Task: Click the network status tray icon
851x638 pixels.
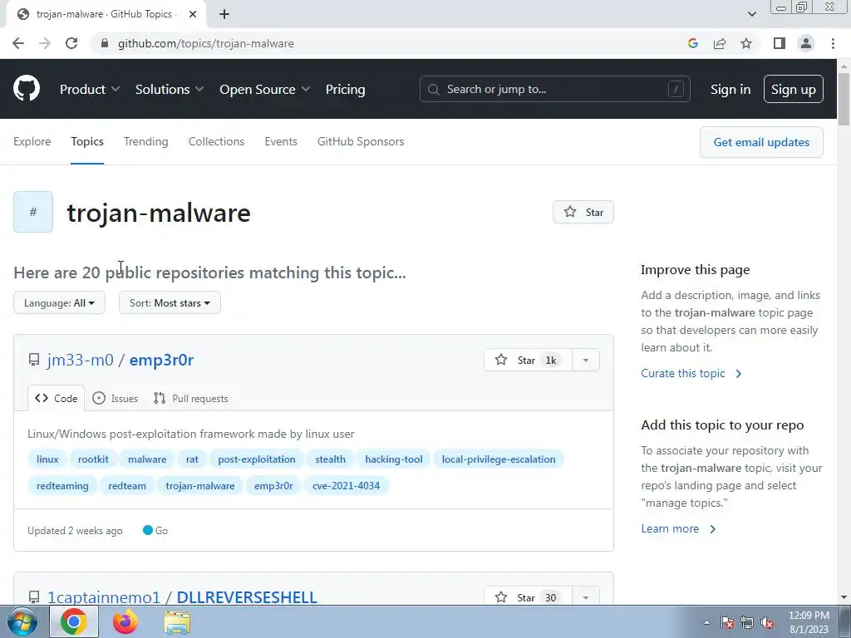Action: tap(747, 622)
